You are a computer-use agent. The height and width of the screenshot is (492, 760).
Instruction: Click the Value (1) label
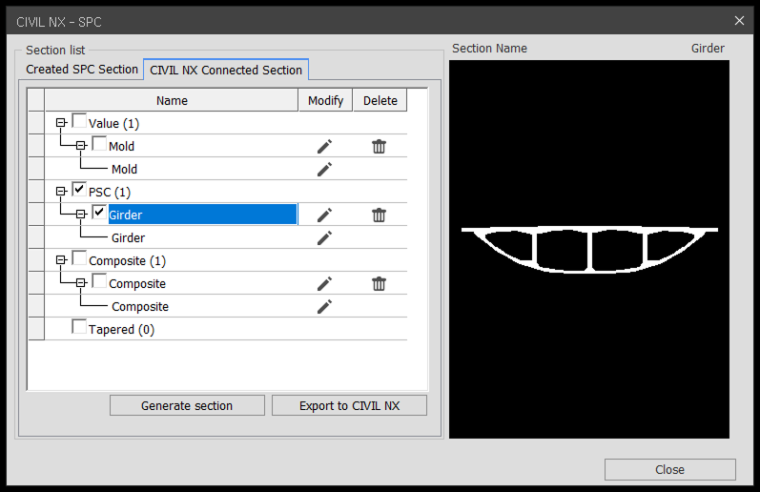coord(113,124)
